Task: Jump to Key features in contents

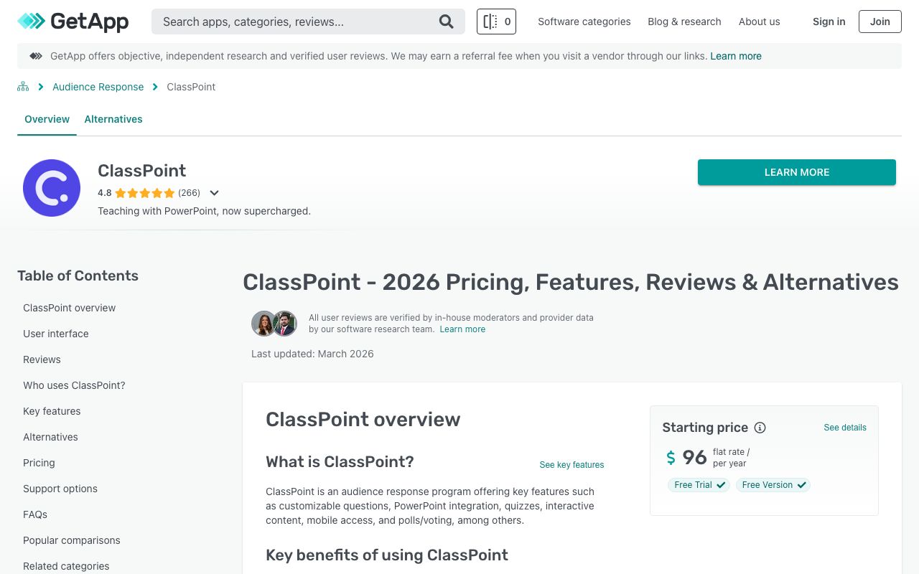Action: (x=52, y=411)
